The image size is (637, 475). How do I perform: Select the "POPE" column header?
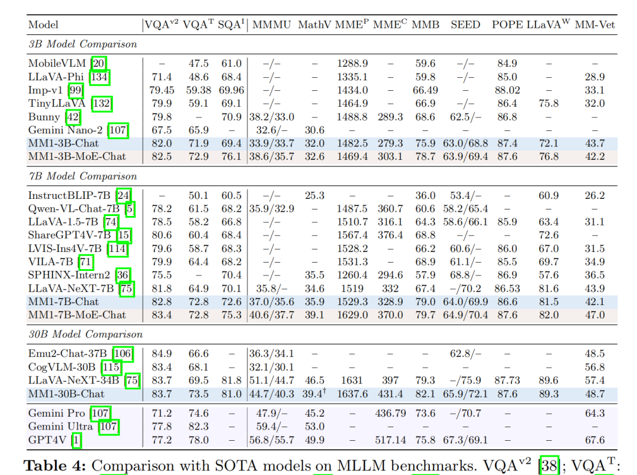(507, 25)
